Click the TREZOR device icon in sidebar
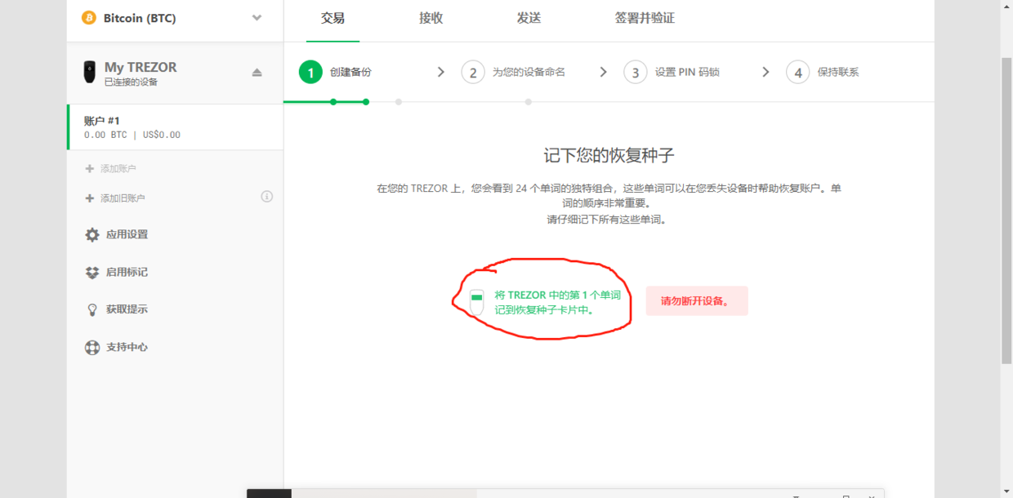Image resolution: width=1013 pixels, height=498 pixels. point(89,73)
